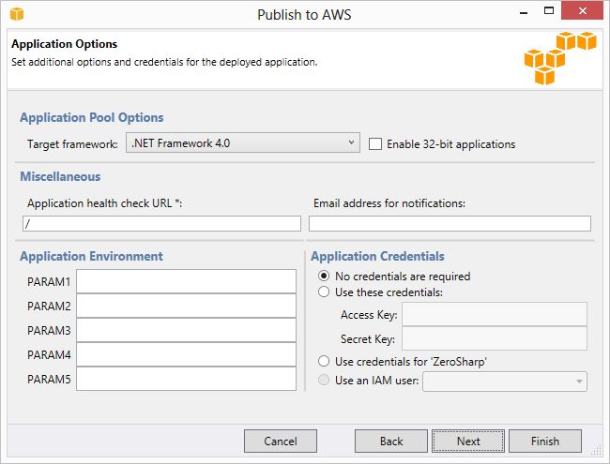Go Back to previous wizard page
The height and width of the screenshot is (464, 610).
[x=391, y=442]
